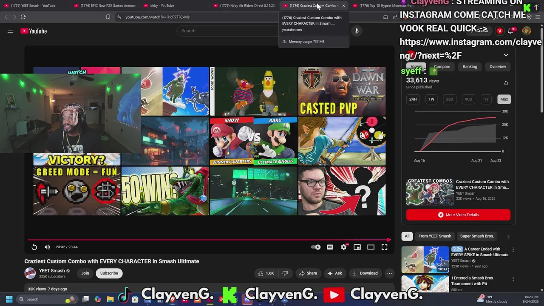Join the YEET Smash channel membership
This screenshot has height=306, width=544.
(85, 273)
